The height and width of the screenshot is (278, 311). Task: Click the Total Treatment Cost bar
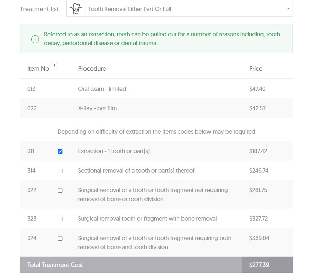click(156, 265)
